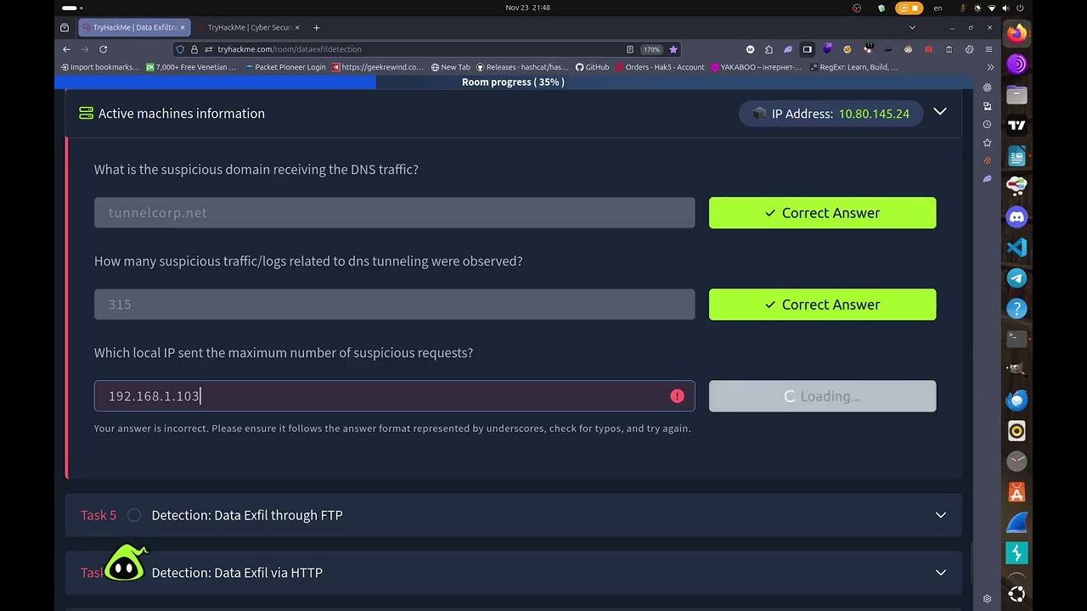Open Files manager from dock
The width and height of the screenshot is (1087, 611).
click(x=1017, y=94)
